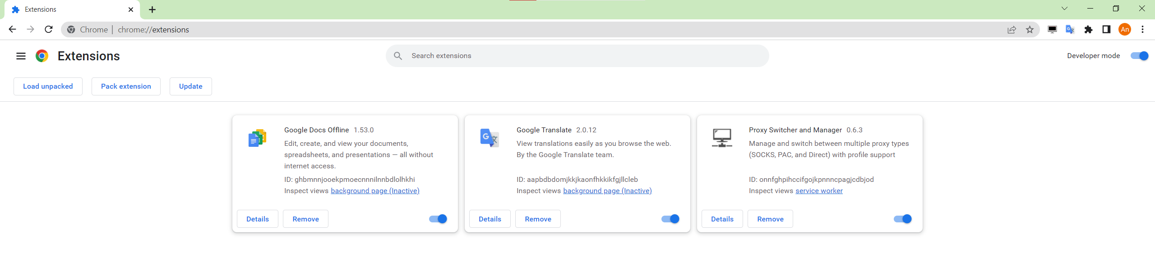Image resolution: width=1155 pixels, height=280 pixels.
Task: Click the puzzle favicon on Extensions tab
Action: [x=16, y=9]
